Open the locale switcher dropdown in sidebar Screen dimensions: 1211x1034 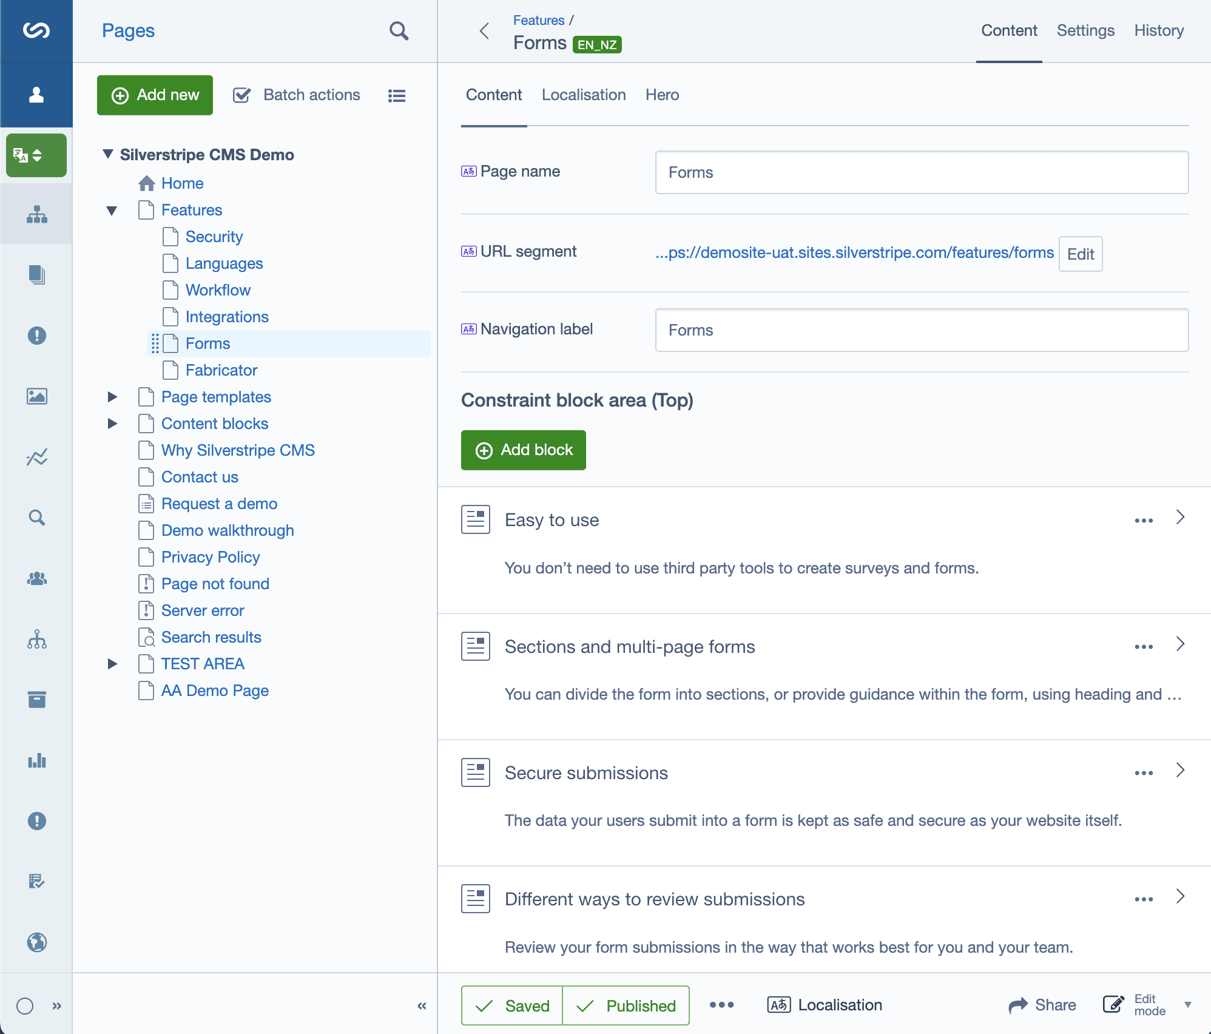click(36, 155)
